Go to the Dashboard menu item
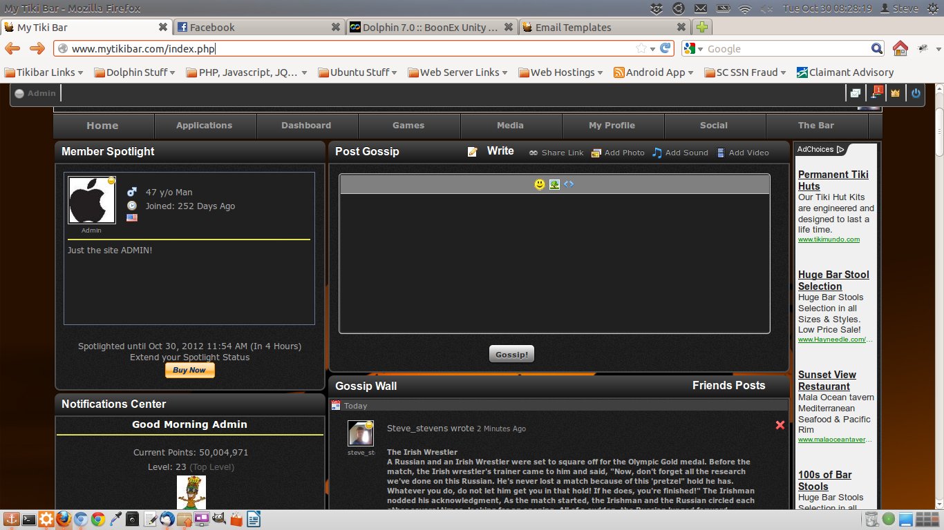 (x=306, y=126)
